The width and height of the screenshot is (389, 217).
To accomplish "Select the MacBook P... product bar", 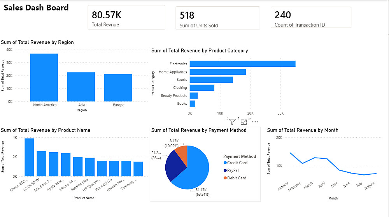I will click(54, 164).
